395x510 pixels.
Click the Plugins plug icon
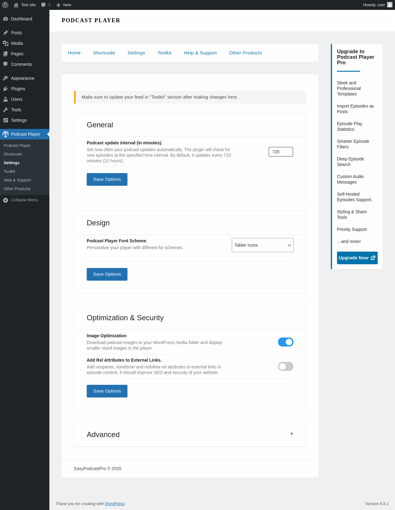point(6,89)
